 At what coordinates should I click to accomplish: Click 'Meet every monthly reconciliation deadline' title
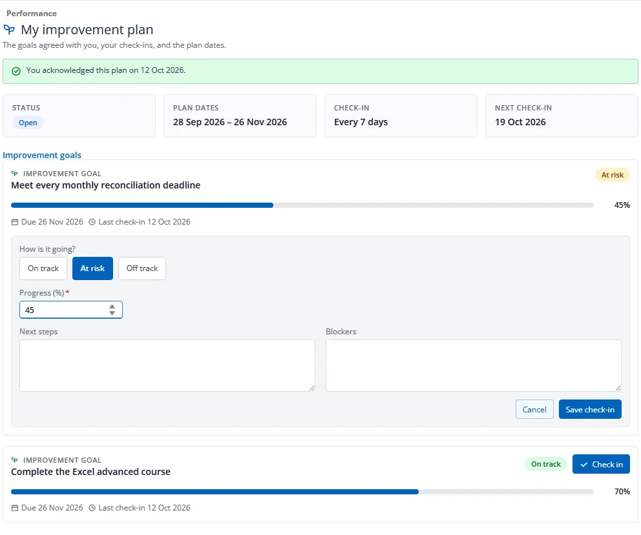[105, 185]
